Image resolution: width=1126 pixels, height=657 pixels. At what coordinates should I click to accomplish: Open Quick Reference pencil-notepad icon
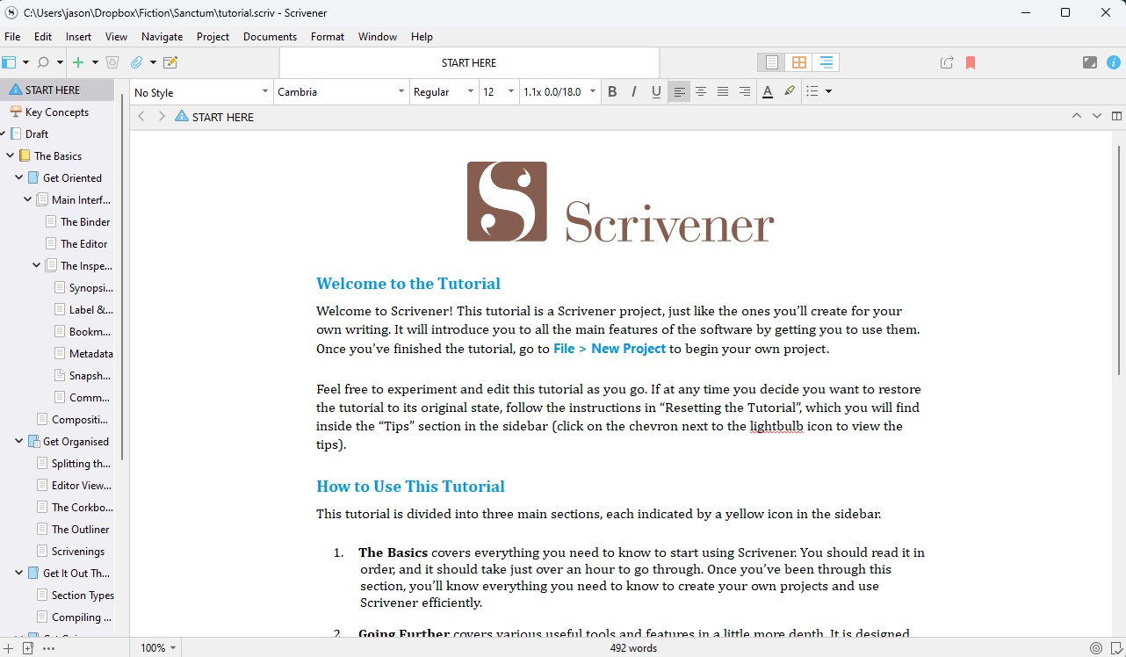point(170,62)
